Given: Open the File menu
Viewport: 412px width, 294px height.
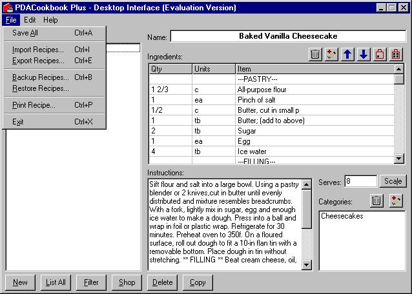Looking at the screenshot, I should (11, 20).
